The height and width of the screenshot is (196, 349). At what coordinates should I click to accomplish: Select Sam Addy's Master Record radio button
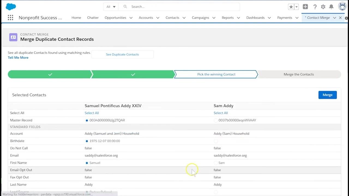[x=216, y=120]
